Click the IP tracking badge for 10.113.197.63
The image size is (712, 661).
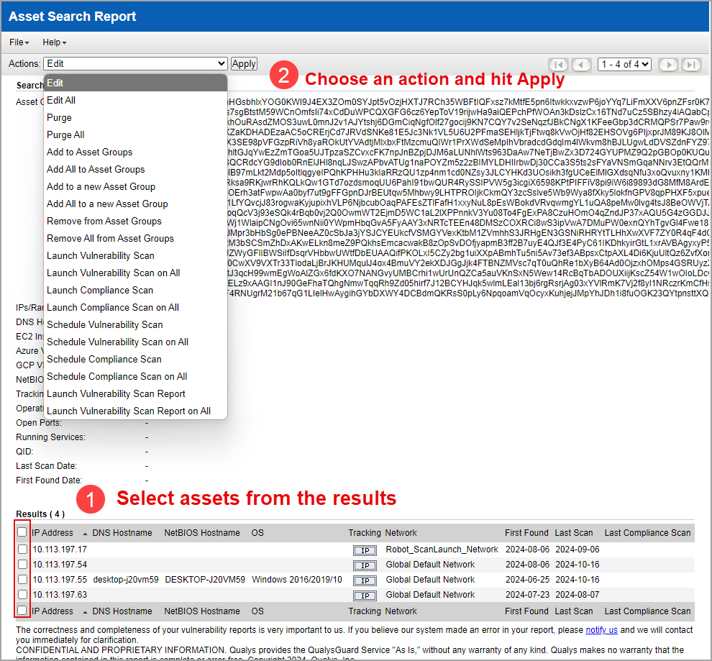point(365,595)
